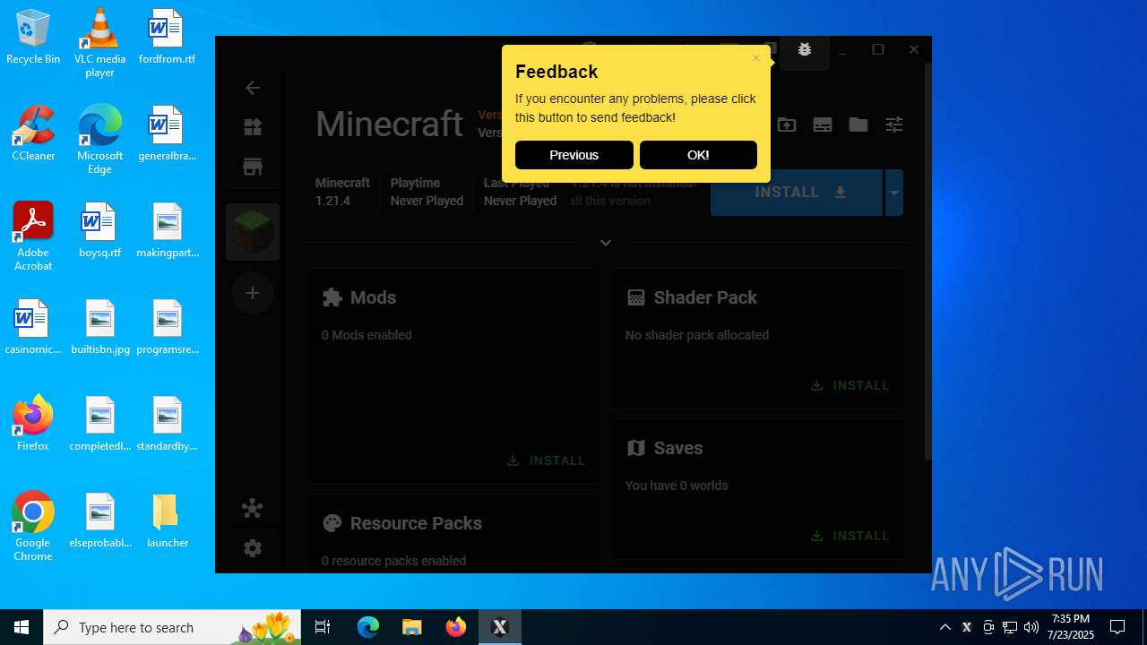Open Google Chrome desktop shortcut

[33, 526]
